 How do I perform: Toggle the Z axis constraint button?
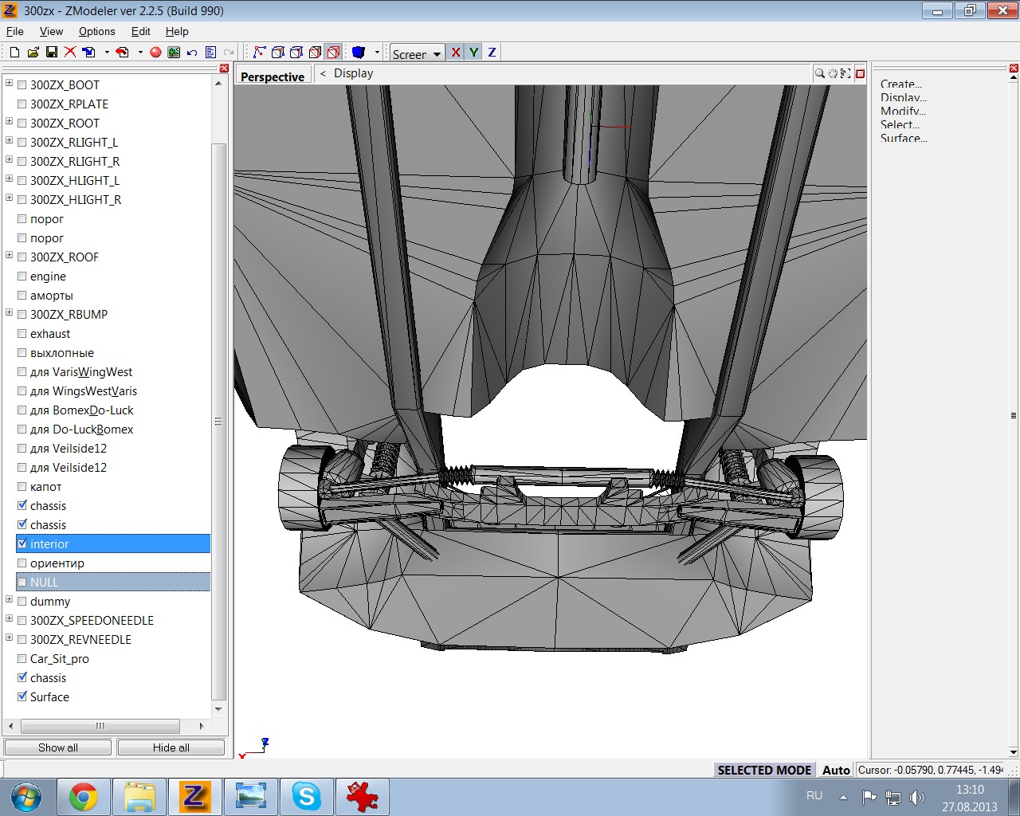492,52
